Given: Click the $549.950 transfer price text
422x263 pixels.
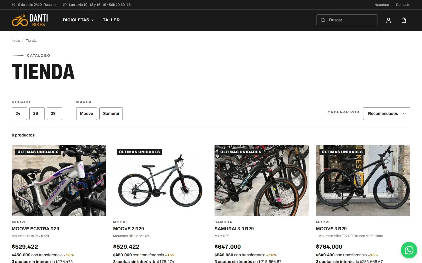Looking at the screenshot, I should pyautogui.click(x=224, y=255).
